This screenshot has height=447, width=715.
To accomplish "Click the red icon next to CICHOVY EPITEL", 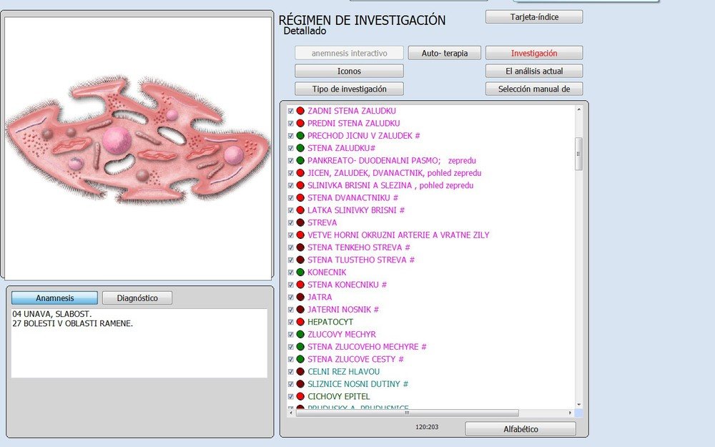I will pyautogui.click(x=299, y=396).
